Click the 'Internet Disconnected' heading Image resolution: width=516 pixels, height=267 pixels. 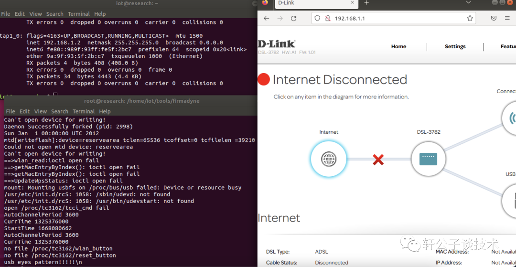pos(340,80)
